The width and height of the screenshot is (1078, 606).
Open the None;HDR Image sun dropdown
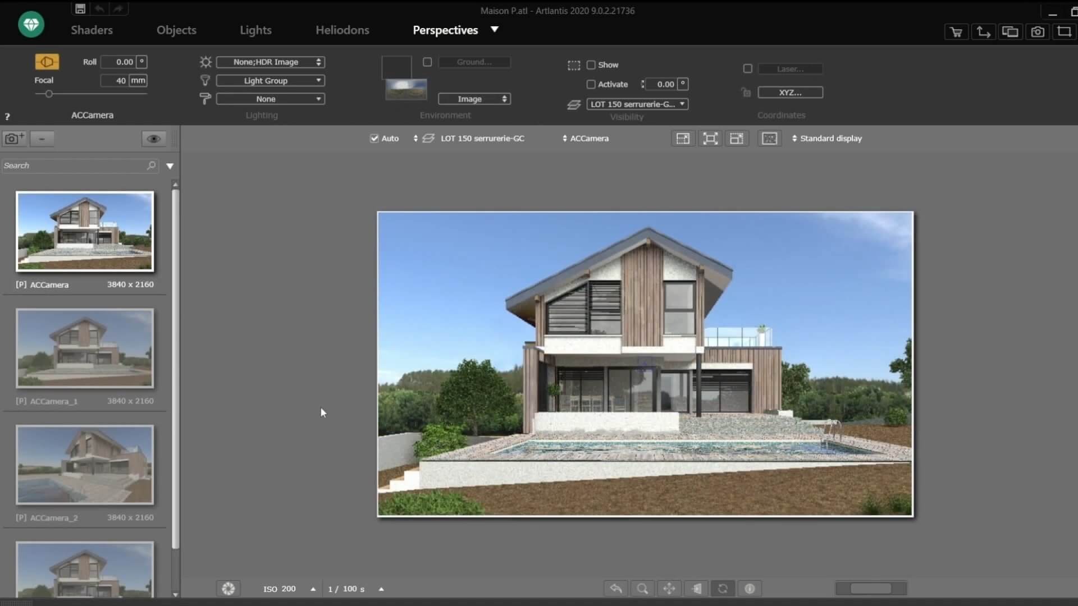(270, 62)
